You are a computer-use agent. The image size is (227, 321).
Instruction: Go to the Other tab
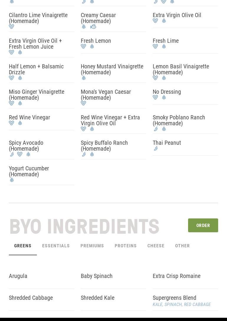point(182,246)
